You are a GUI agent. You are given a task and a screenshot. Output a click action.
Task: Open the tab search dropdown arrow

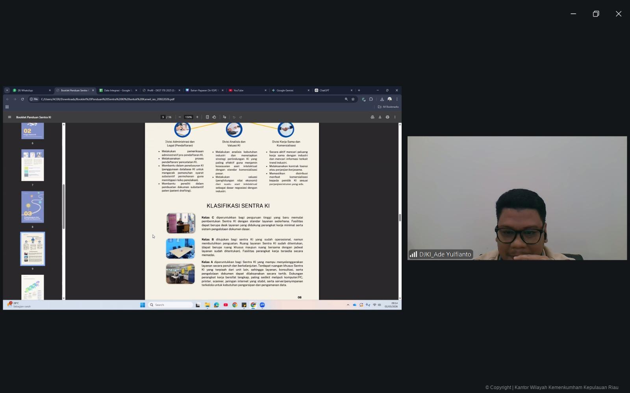coord(7,90)
